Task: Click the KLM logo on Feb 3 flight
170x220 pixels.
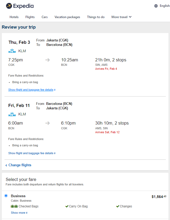Action: tap(12, 51)
